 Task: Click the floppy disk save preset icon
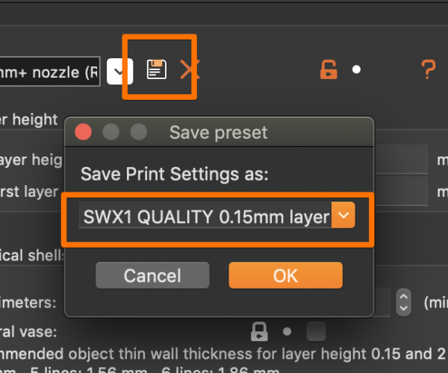(156, 69)
